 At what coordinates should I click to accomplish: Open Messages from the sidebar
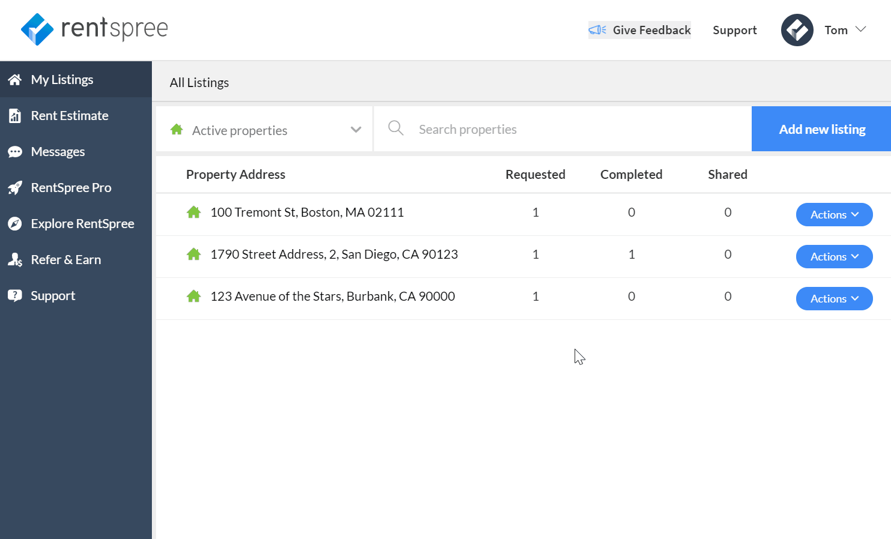pos(76,151)
